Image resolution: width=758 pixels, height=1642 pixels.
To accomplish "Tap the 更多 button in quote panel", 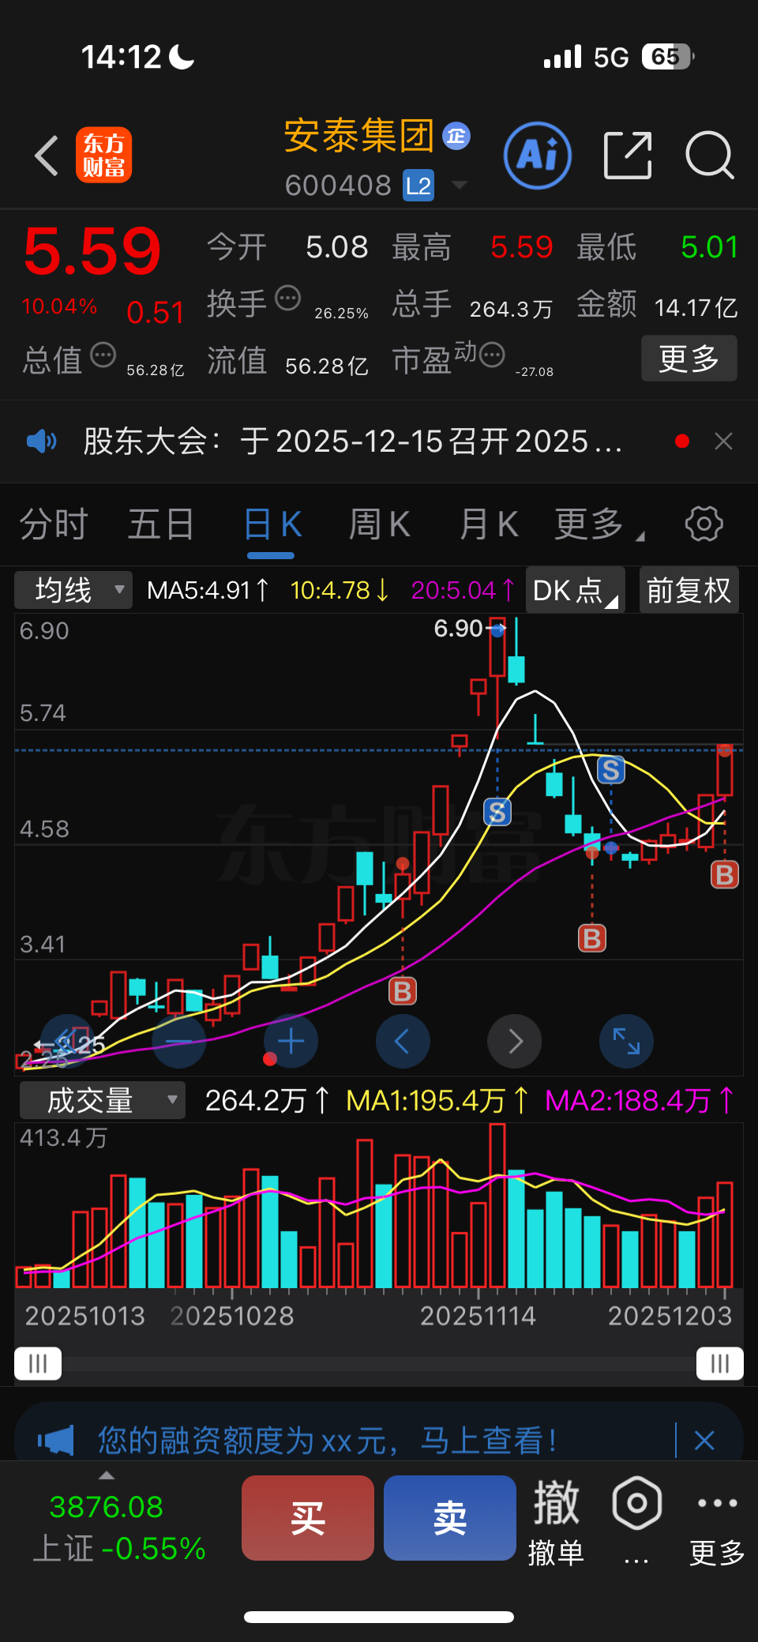I will 689,359.
